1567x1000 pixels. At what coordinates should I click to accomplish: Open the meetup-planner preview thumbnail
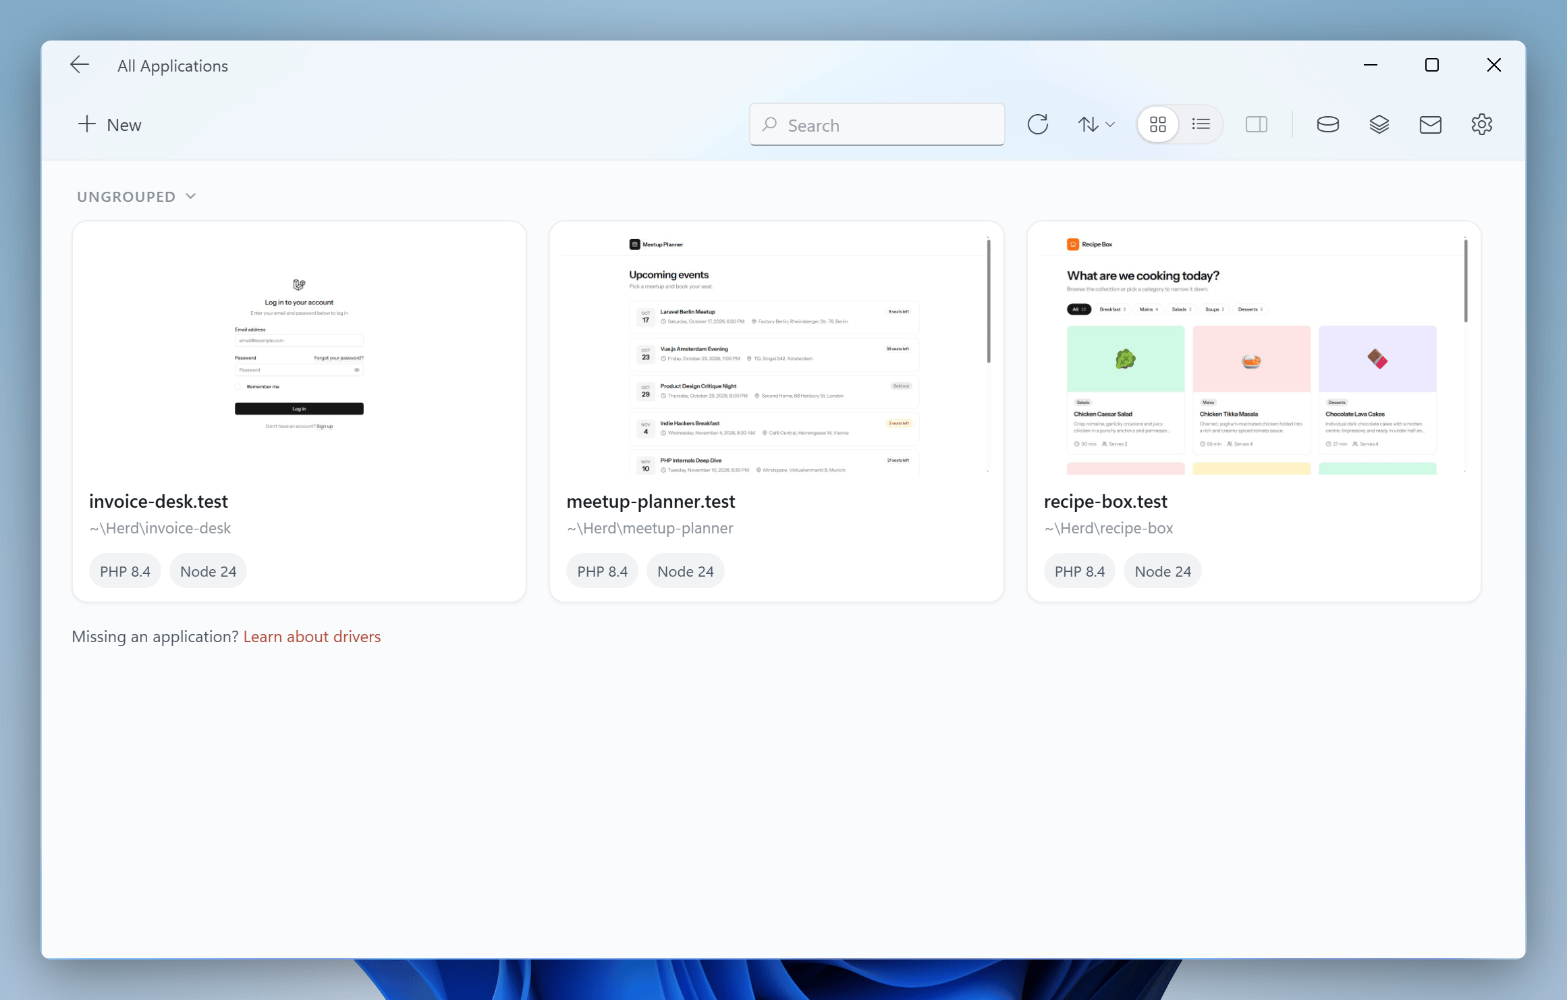tap(776, 354)
